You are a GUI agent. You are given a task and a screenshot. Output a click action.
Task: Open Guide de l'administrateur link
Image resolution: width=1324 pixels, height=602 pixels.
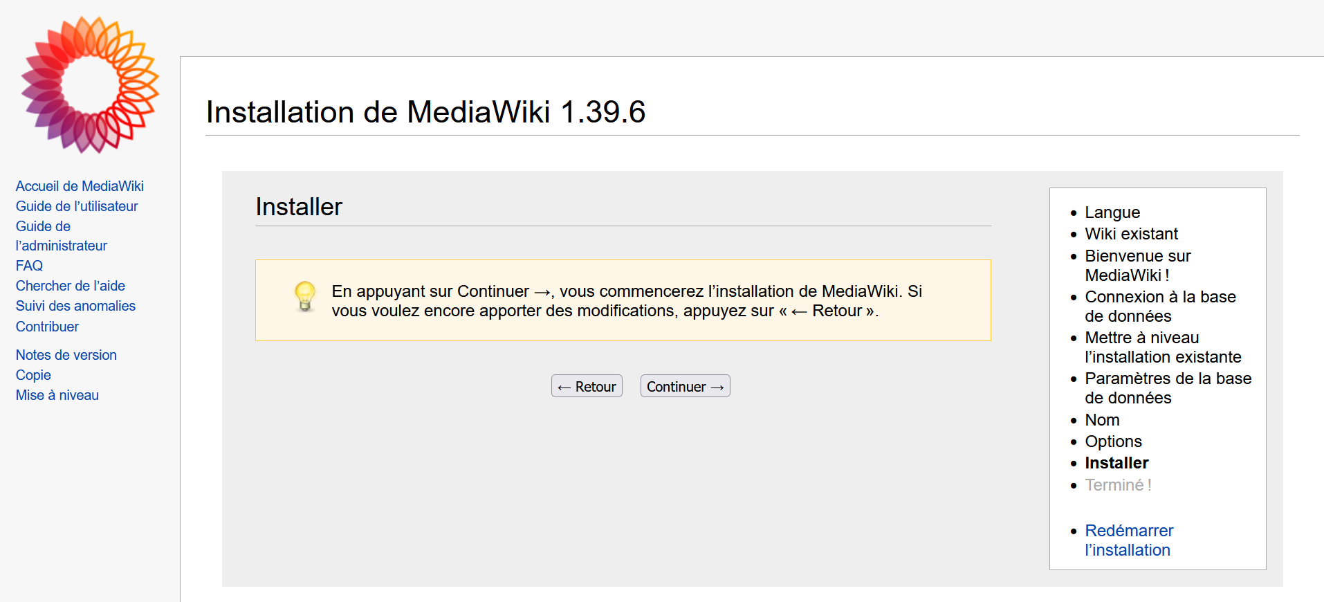(62, 236)
